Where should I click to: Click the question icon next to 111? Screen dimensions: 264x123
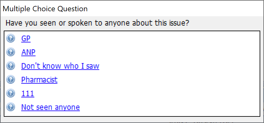click(10, 93)
